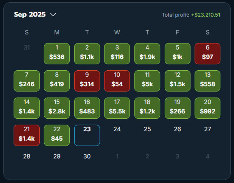Select September 17 showing $5.5k profit
Viewport: 234px width, 183px height.
click(x=117, y=108)
